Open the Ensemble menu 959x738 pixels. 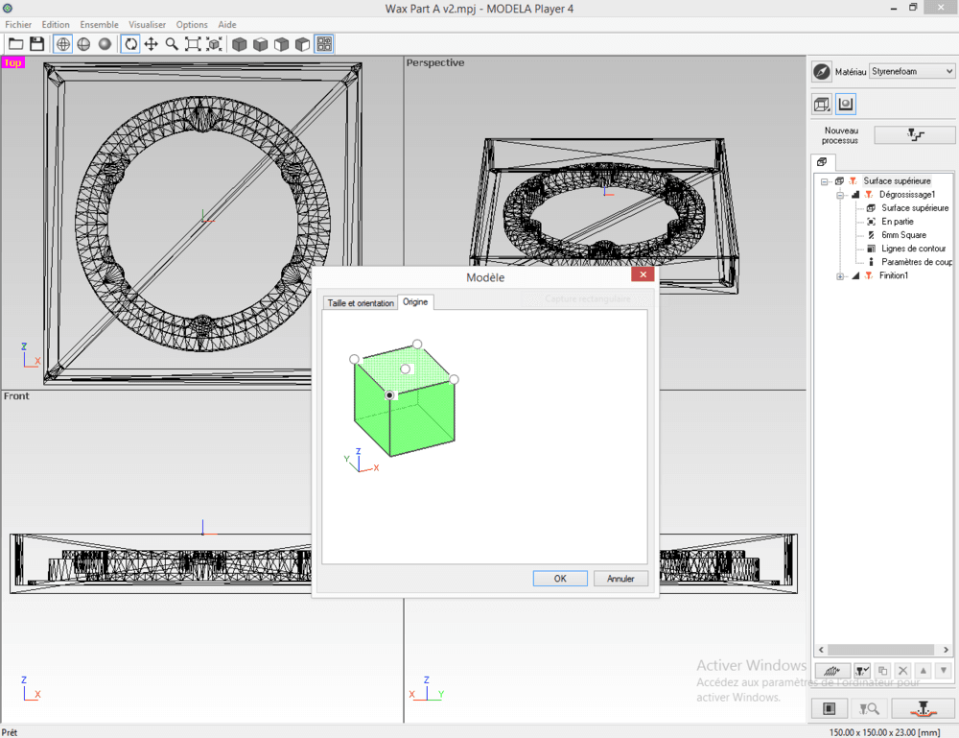pos(99,25)
